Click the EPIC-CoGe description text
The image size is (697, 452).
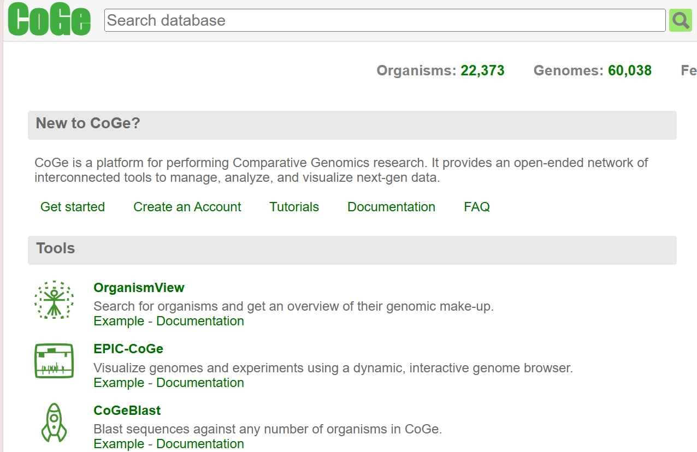pos(333,368)
